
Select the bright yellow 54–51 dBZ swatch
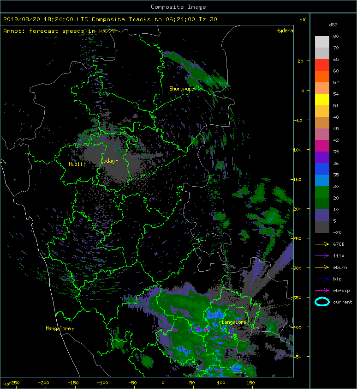coord(322,100)
